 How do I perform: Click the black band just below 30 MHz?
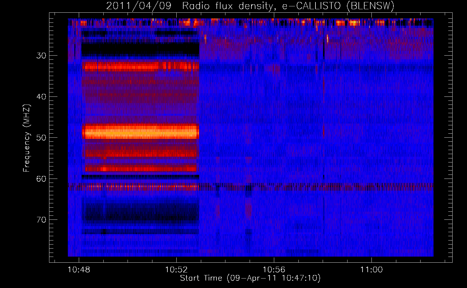click(x=140, y=50)
